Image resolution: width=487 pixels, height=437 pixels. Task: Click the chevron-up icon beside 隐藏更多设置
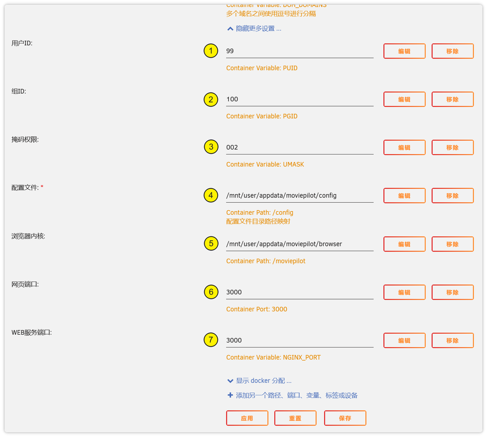230,29
